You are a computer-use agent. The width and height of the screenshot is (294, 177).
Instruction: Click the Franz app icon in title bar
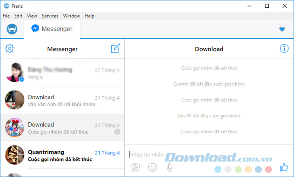[6, 6]
